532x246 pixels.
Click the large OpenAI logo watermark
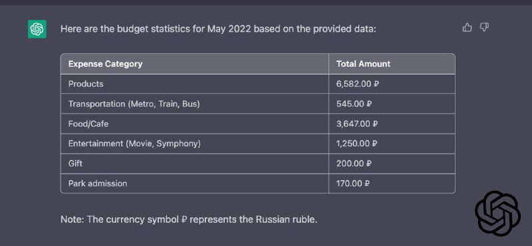pyautogui.click(x=497, y=213)
